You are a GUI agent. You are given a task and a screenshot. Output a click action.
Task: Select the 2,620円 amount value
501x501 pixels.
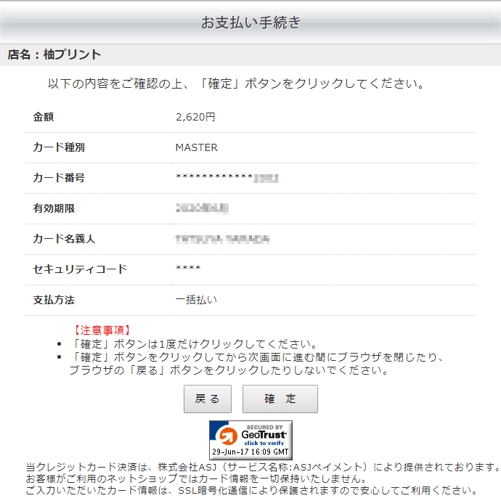coord(195,117)
